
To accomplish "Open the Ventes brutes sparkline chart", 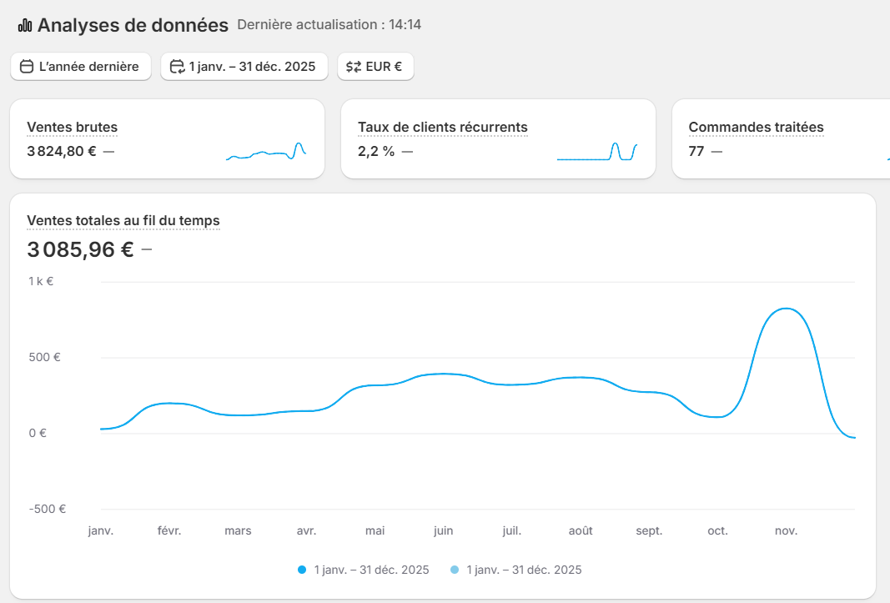I will [265, 151].
